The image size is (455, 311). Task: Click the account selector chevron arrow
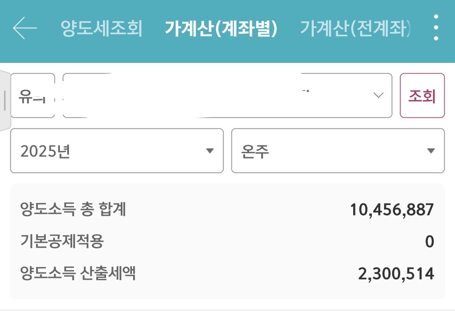(x=379, y=95)
